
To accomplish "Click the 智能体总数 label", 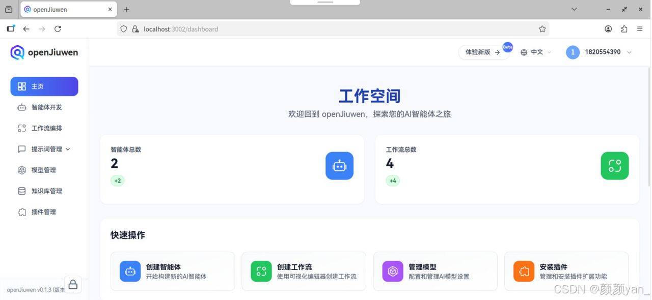I will (126, 149).
